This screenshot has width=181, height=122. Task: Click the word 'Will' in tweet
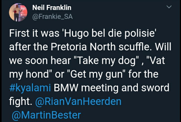point(163,47)
